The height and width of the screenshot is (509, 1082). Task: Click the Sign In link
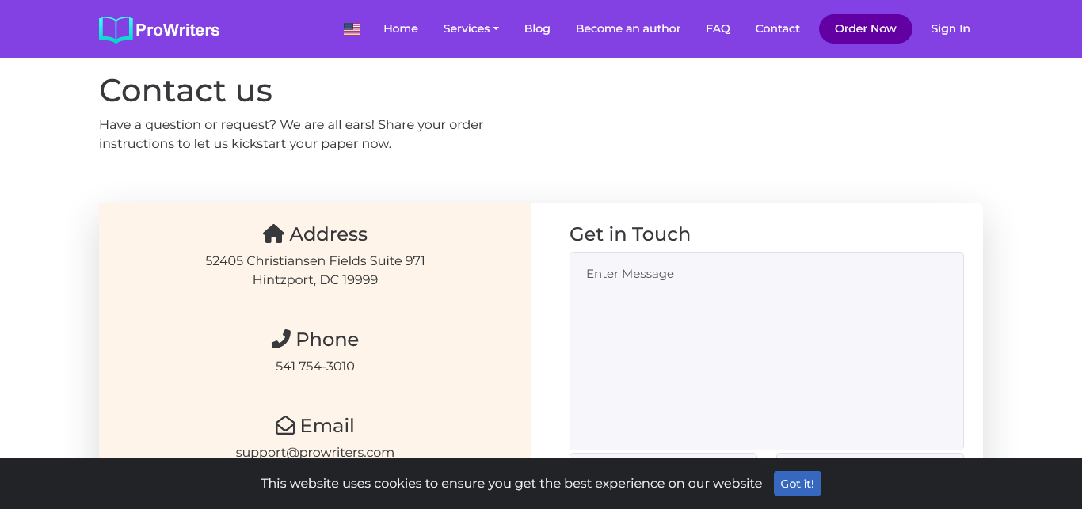point(950,28)
